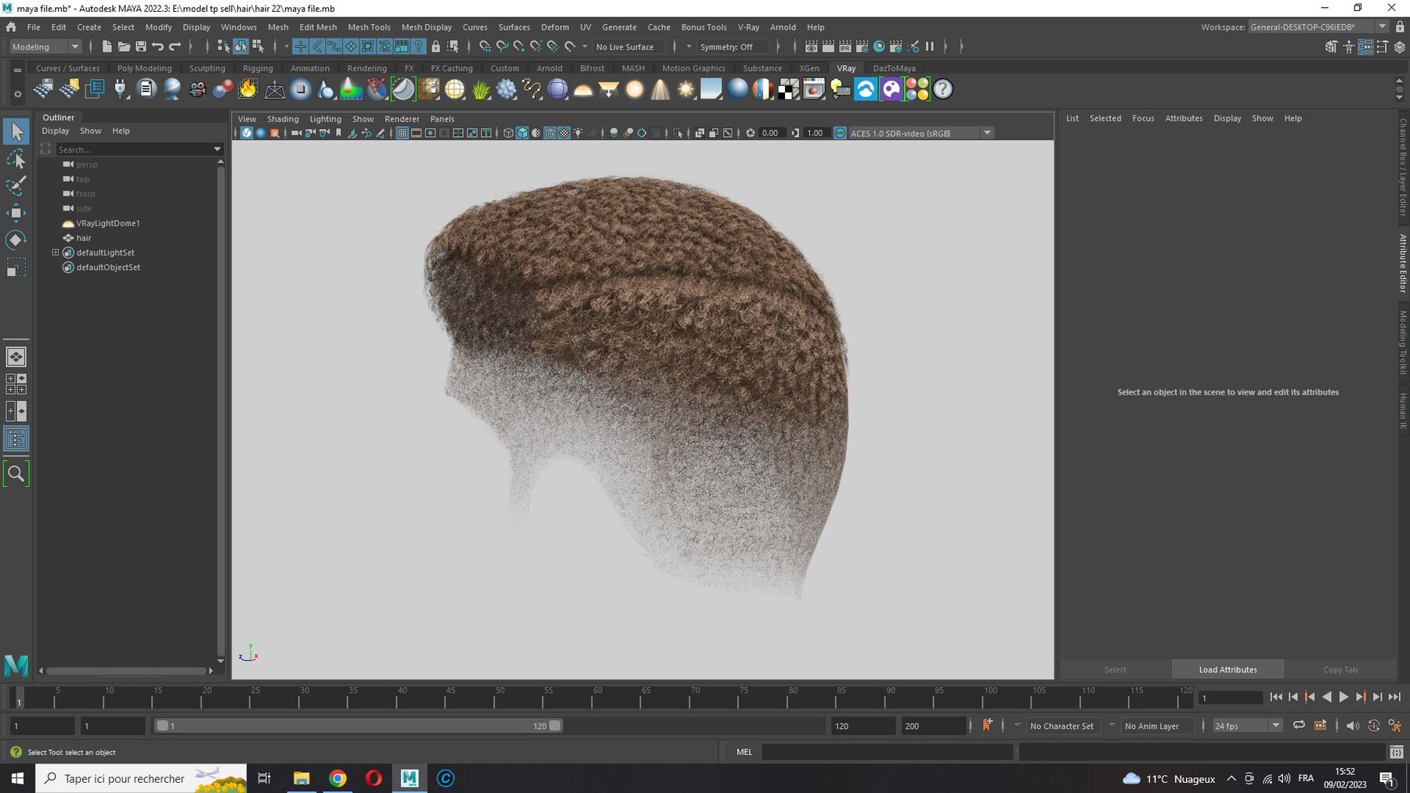Click the search magnifier icon in sidebar
Screen dimensions: 1410x793
16,474
